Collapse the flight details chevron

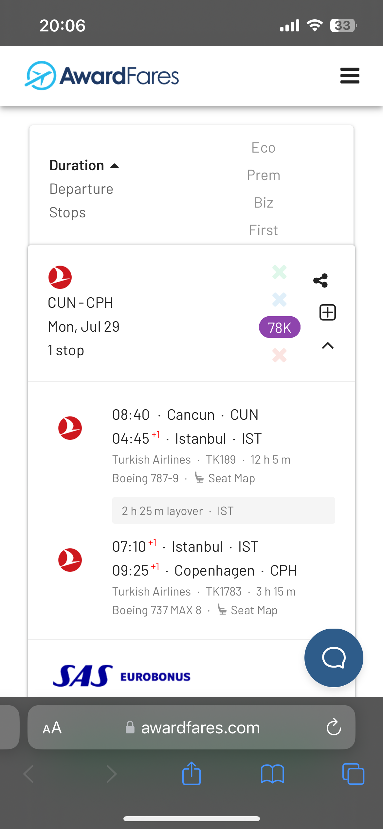click(x=328, y=346)
